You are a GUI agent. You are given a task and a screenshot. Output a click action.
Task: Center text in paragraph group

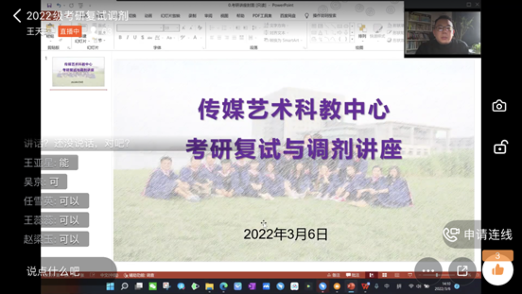(x=219, y=38)
